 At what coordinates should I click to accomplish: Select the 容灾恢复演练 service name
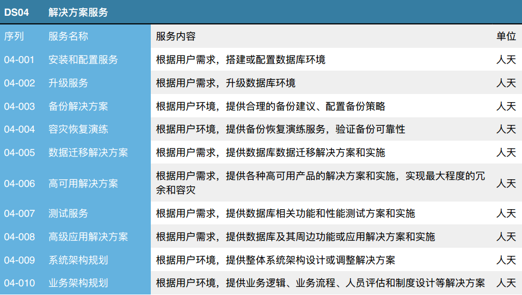tap(78, 129)
